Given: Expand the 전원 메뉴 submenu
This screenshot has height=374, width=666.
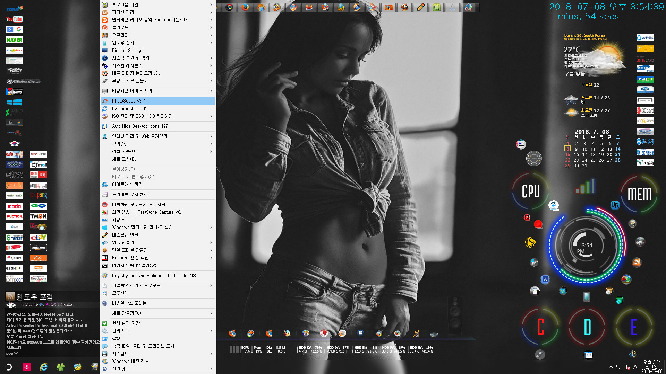Looking at the screenshot, I should [158, 369].
